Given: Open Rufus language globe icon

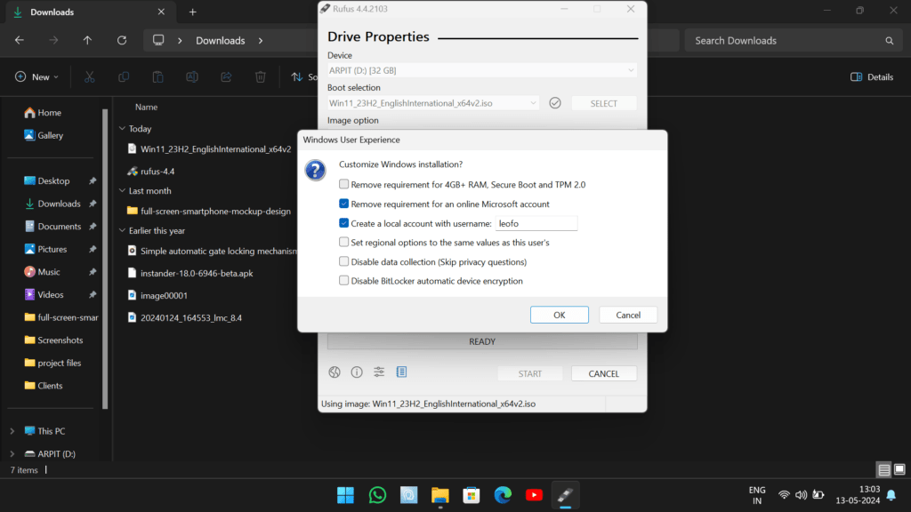Looking at the screenshot, I should [335, 372].
